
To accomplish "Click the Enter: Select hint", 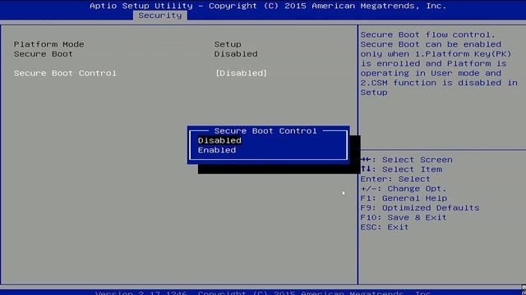I will tap(395, 179).
